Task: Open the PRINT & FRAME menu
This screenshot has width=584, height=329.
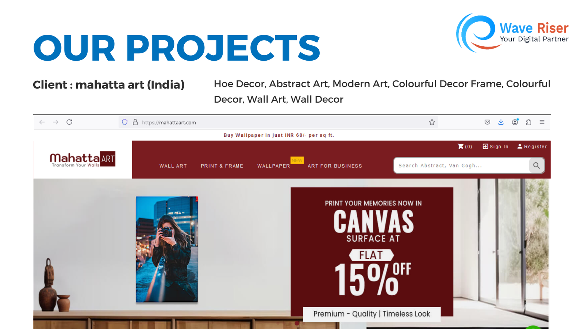Action: click(x=222, y=166)
